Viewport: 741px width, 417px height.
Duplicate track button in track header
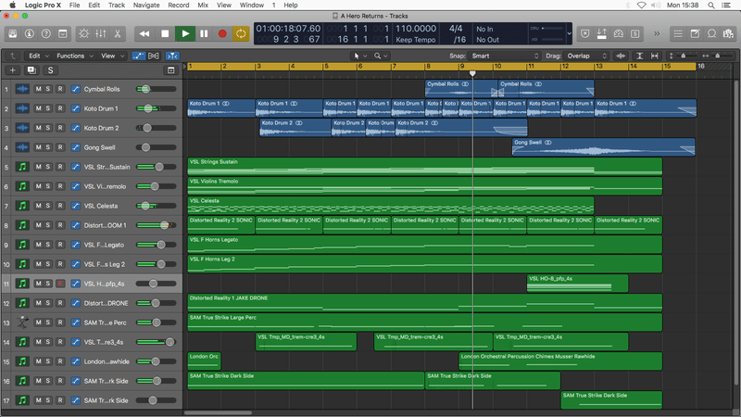click(x=31, y=70)
